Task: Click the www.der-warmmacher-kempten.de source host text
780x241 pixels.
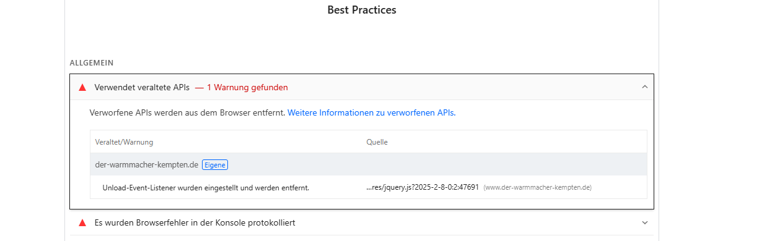Action: pyautogui.click(x=537, y=187)
